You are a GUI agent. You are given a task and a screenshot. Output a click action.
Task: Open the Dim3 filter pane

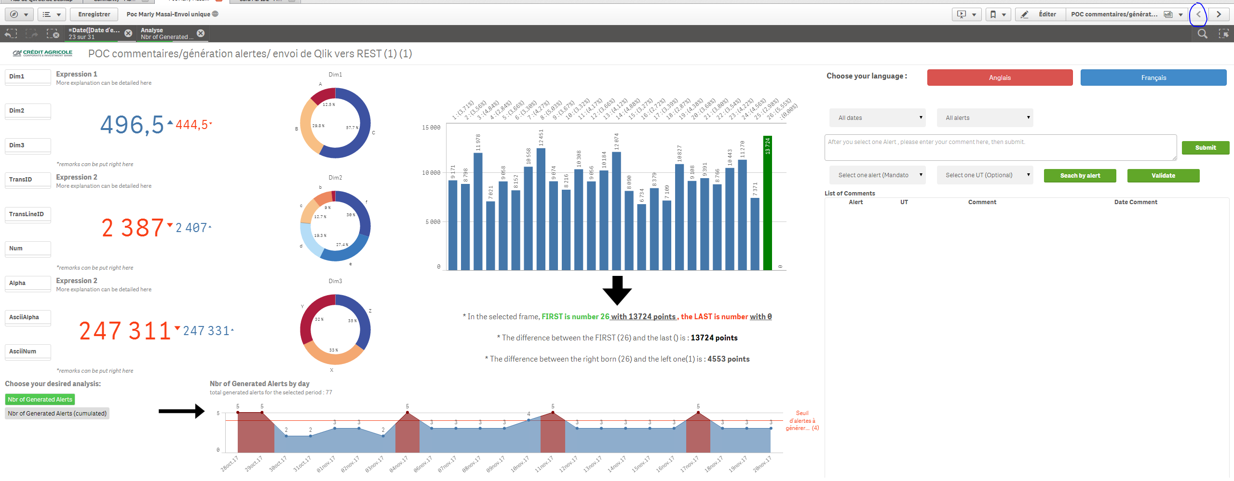click(28, 146)
